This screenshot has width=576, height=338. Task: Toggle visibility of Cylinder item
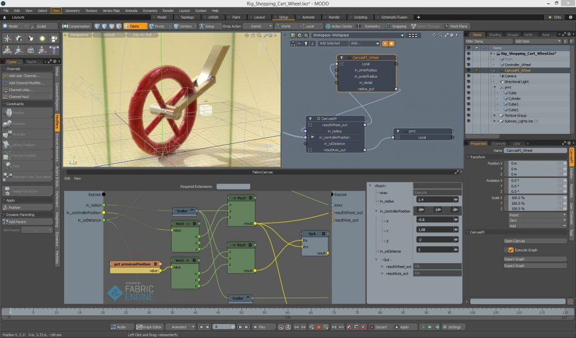click(469, 98)
